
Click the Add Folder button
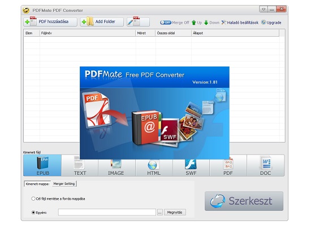pyautogui.click(x=102, y=22)
